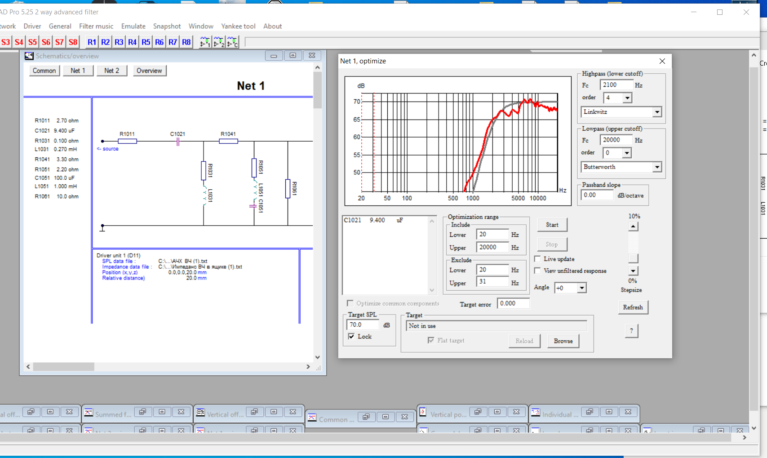Image resolution: width=767 pixels, height=458 pixels.
Task: Open the Net 2 crossover network icon
Action: point(219,42)
